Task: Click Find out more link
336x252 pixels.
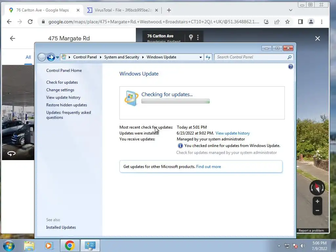Action: 208,166
